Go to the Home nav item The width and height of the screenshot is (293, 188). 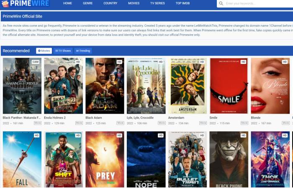67,3
